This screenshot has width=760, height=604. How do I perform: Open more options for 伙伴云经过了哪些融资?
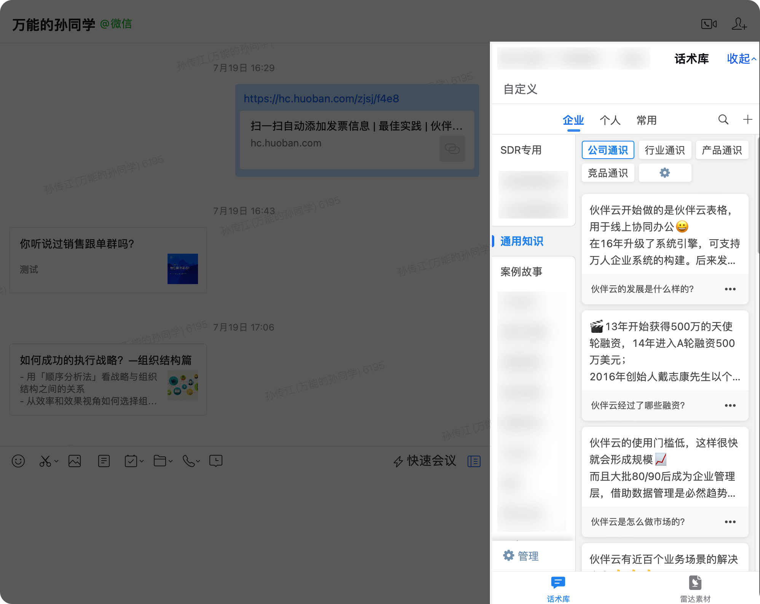pyautogui.click(x=730, y=405)
